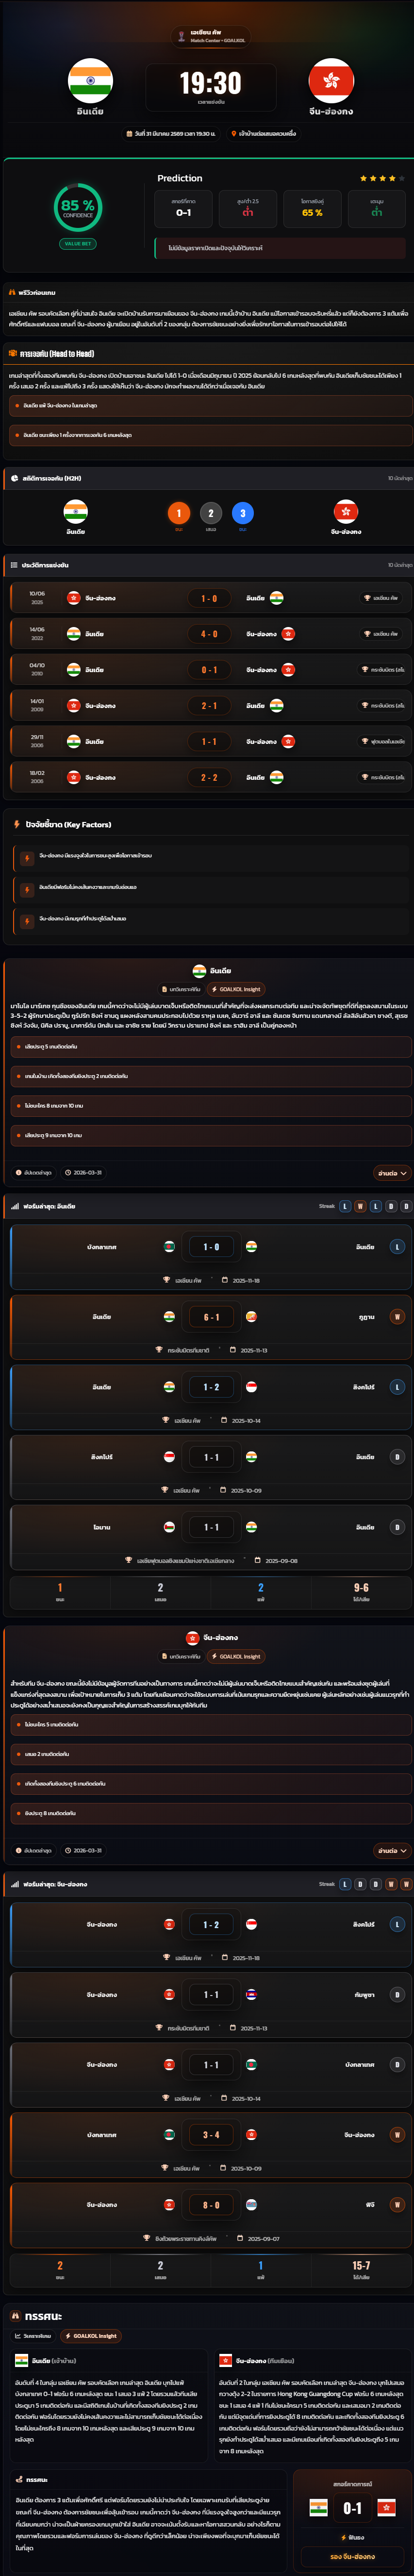
Task: Click the 85% confidence ring
Action: coord(77,207)
